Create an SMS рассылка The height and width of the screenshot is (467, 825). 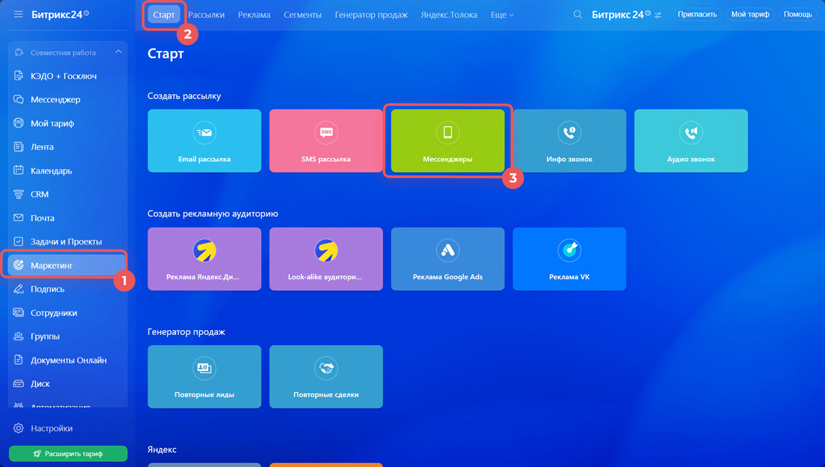[326, 141]
